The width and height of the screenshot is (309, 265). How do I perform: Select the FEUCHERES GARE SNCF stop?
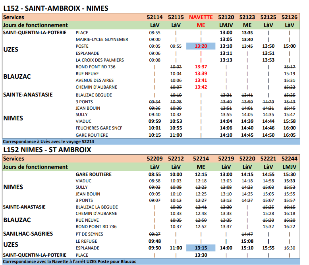tap(99, 128)
